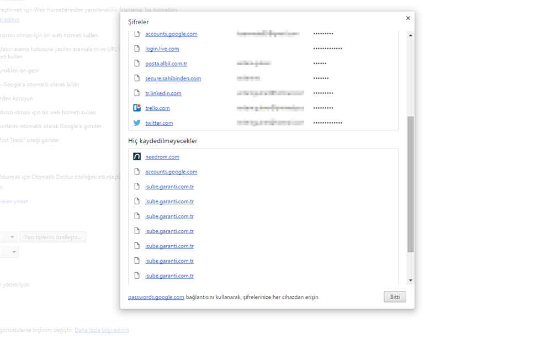Open the login.live.com link
This screenshot has height=344, width=552.
[x=162, y=49]
